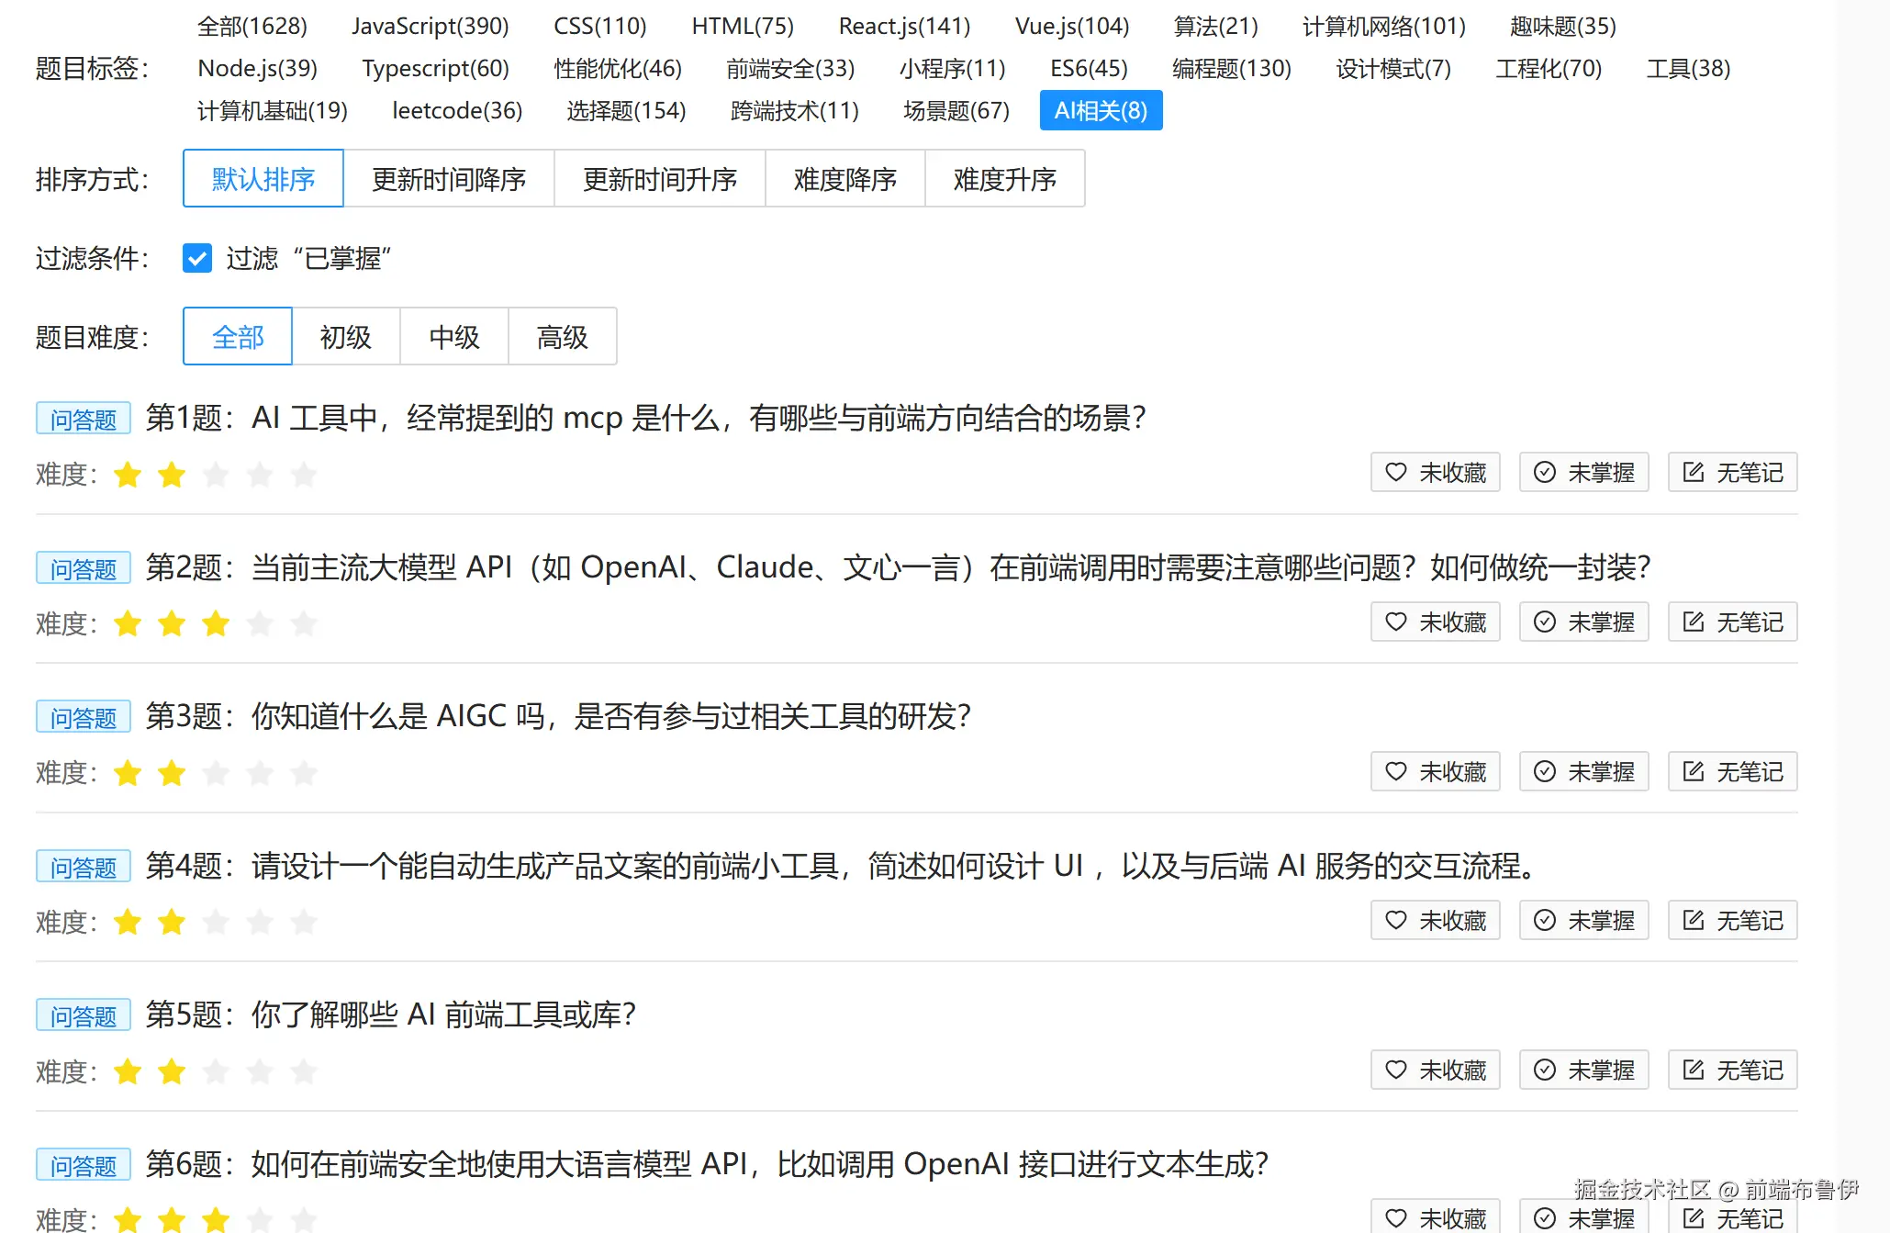The width and height of the screenshot is (1890, 1233).
Task: Favorite question 4 with the heart icon
Action: (1435, 920)
